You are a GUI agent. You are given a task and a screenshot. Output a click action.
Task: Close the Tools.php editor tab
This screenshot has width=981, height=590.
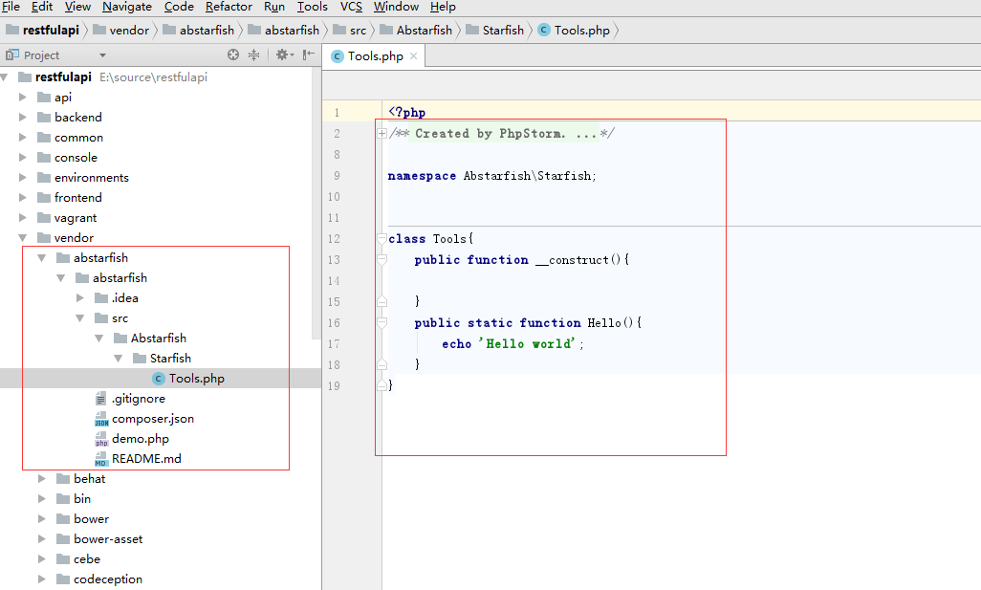[x=414, y=56]
